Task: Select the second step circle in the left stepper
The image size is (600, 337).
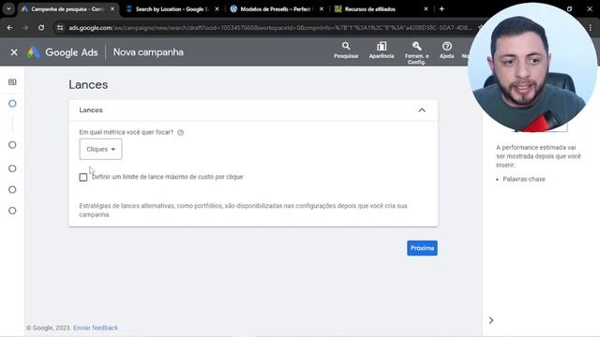Action: [x=12, y=145]
